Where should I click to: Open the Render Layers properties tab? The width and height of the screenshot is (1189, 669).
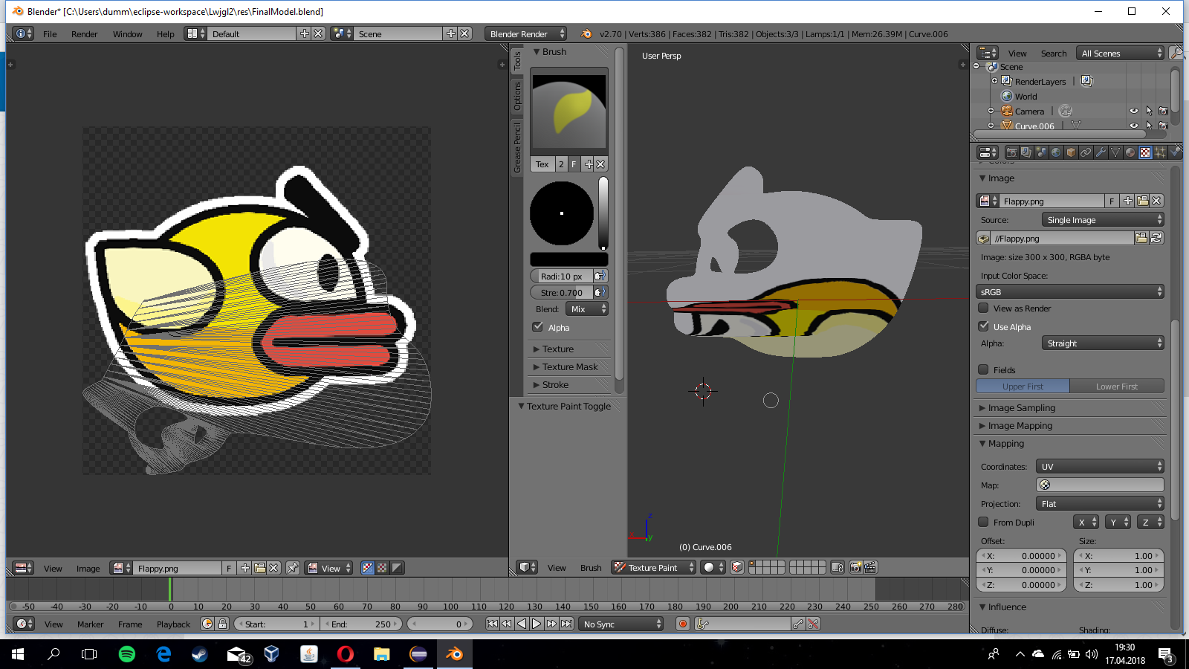click(1026, 152)
